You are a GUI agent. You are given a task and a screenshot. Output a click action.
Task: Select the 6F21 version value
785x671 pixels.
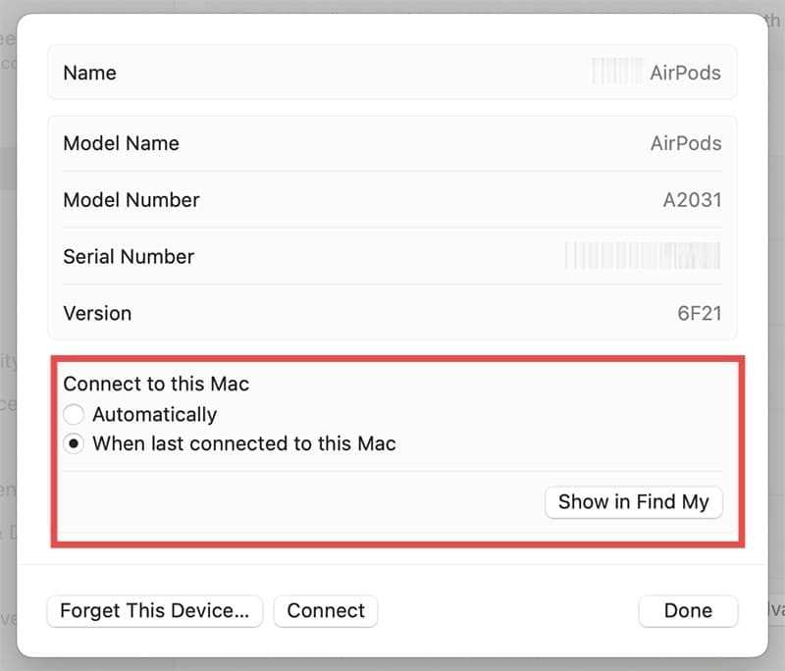coord(700,314)
